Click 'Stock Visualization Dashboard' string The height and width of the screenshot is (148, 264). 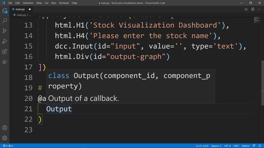coord(155,25)
